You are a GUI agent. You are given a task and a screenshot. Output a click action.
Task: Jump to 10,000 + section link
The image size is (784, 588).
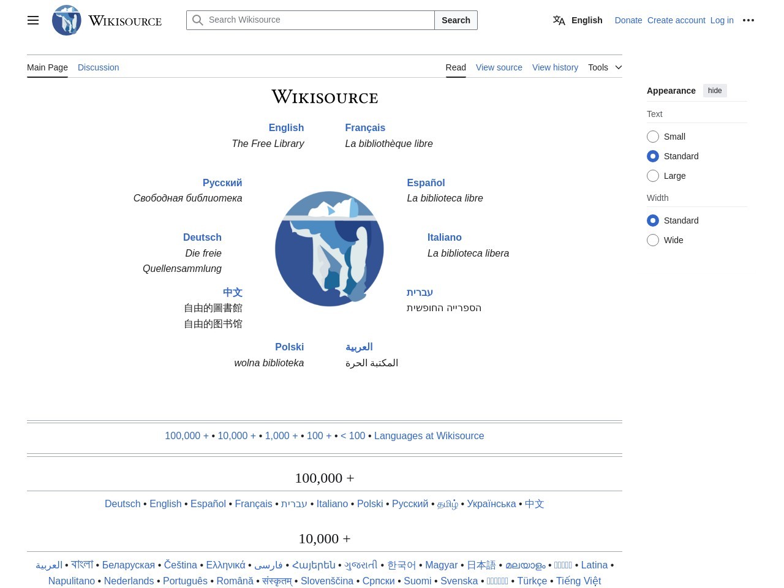coord(237,435)
